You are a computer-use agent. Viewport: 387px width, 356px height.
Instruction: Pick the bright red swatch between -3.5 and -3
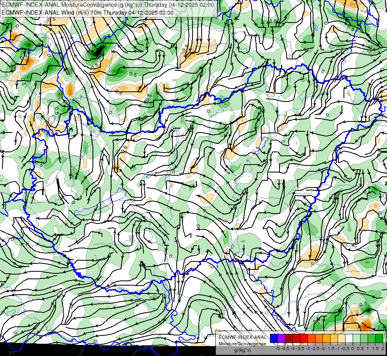point(304,338)
